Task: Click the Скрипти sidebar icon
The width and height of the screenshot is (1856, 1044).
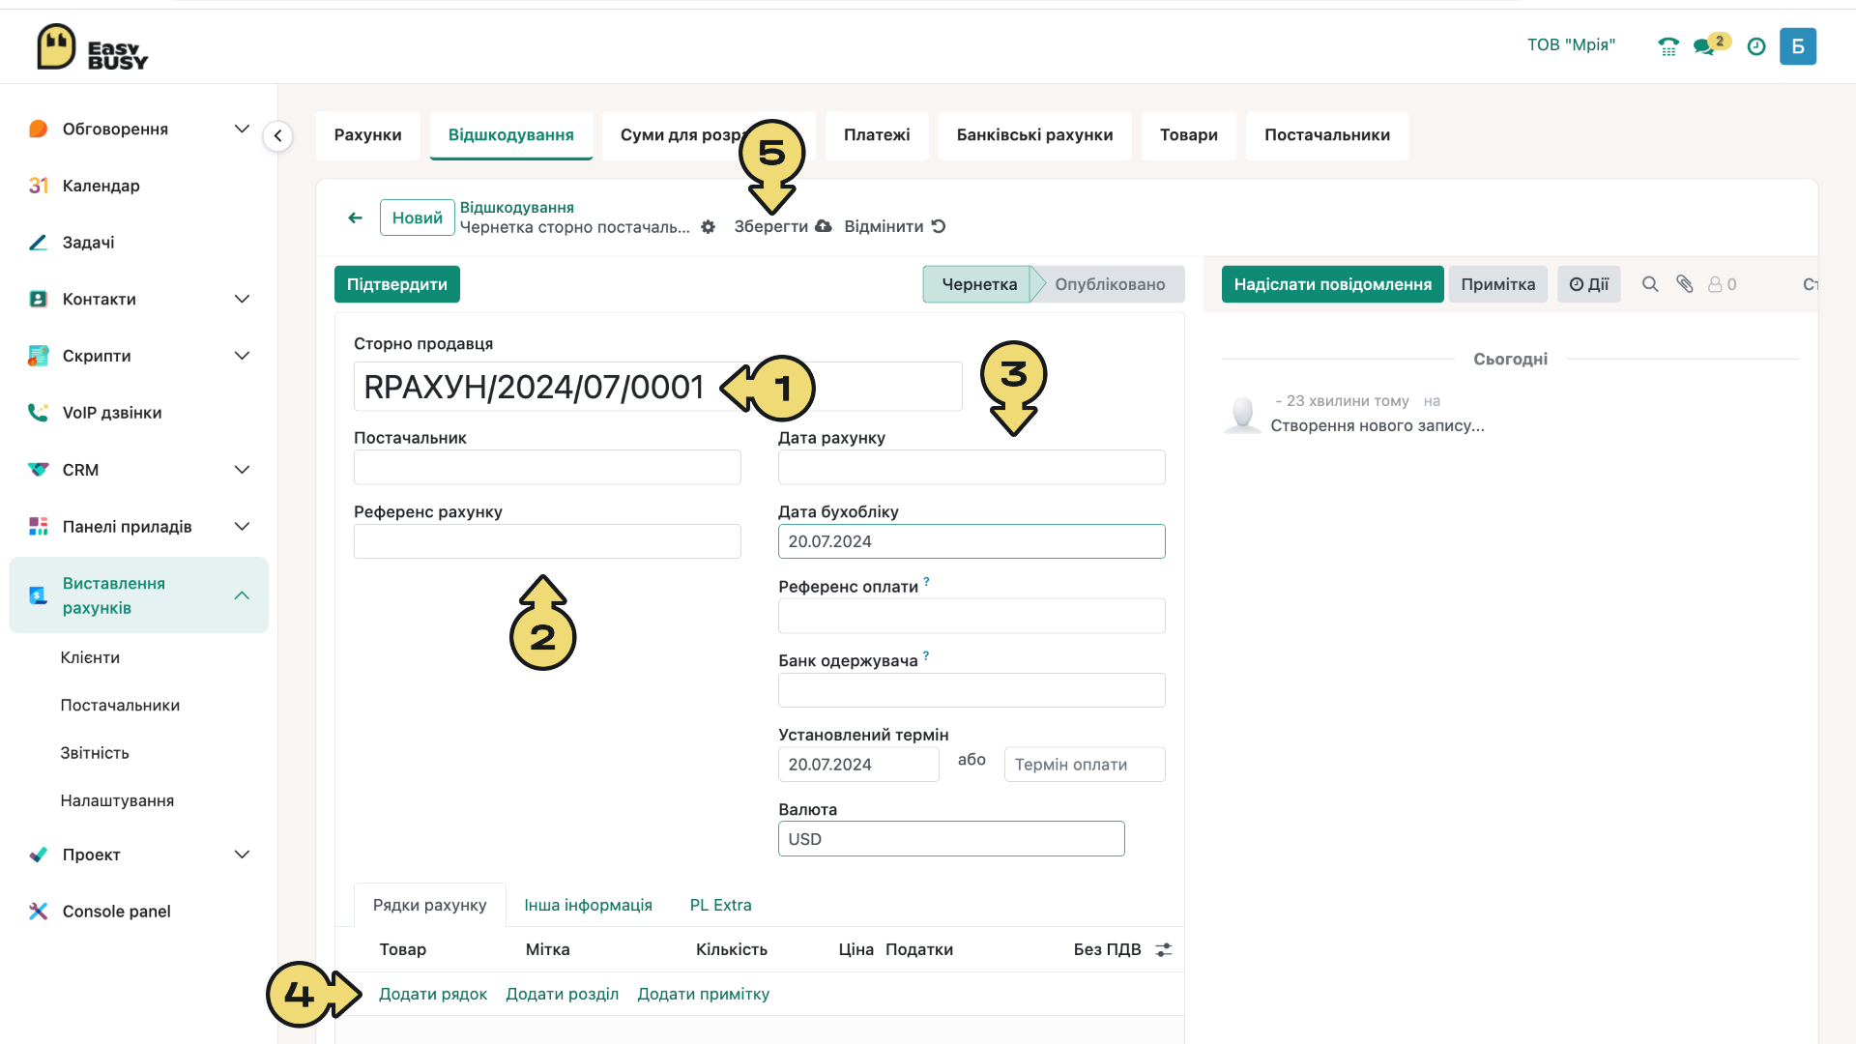Action: [x=38, y=356]
